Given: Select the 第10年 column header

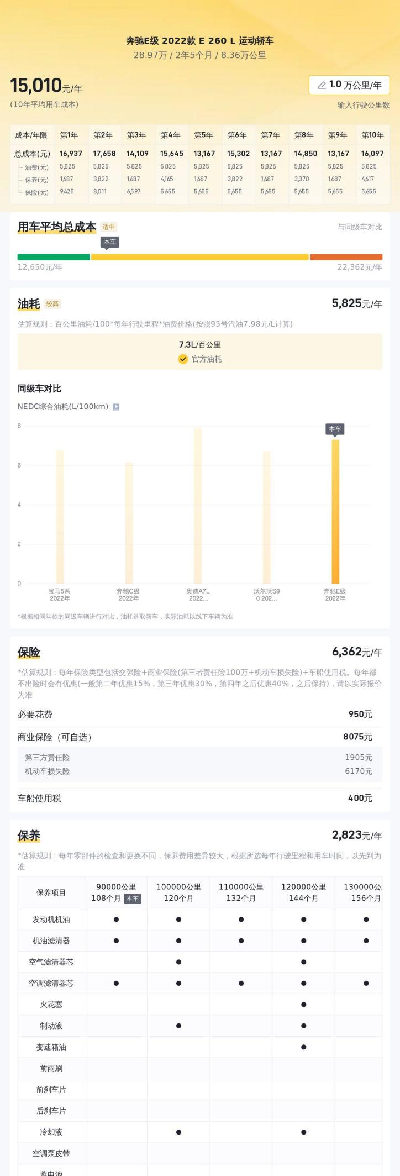Looking at the screenshot, I should click(x=372, y=135).
